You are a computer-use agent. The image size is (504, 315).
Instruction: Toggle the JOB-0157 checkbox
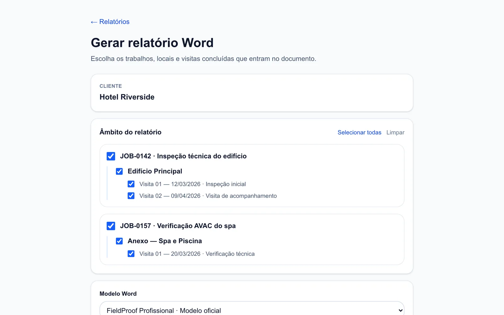point(111,226)
